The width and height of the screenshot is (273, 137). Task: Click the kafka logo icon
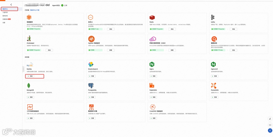click(213, 17)
